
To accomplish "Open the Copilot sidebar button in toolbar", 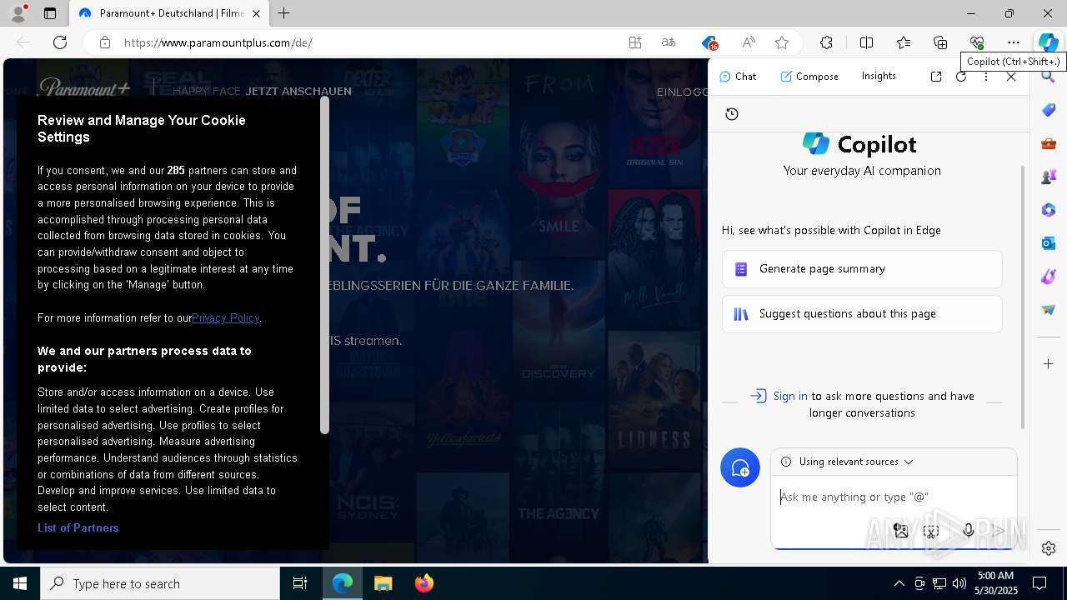I will 1048,42.
